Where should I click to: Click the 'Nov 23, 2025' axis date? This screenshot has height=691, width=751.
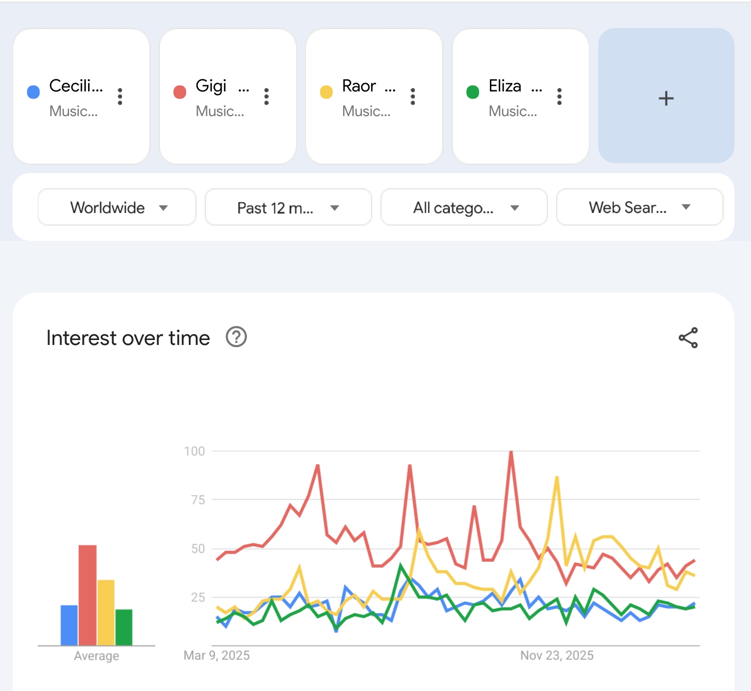pos(557,655)
